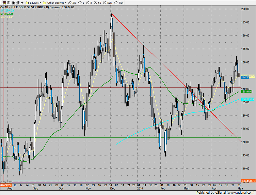The image size is (256, 195).
Task: Click the MA(50,C) indicator label
Action: point(7,14)
